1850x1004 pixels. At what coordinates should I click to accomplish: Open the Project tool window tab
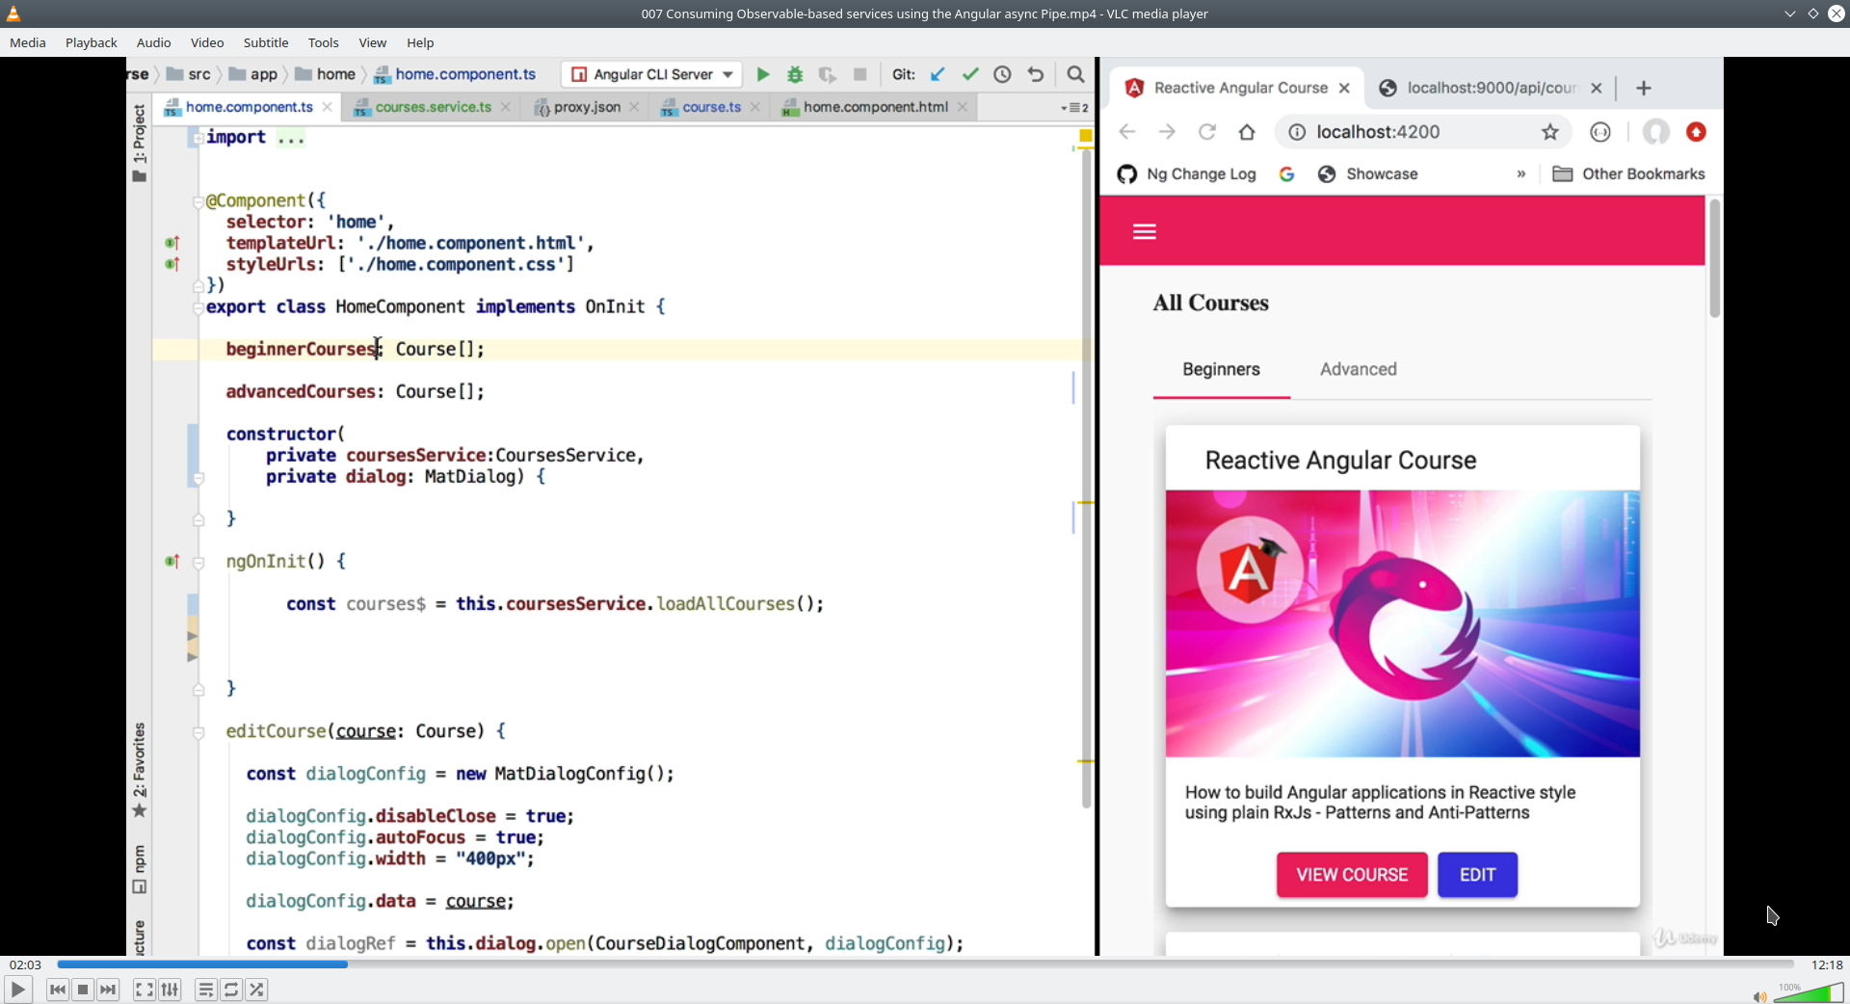[x=140, y=142]
